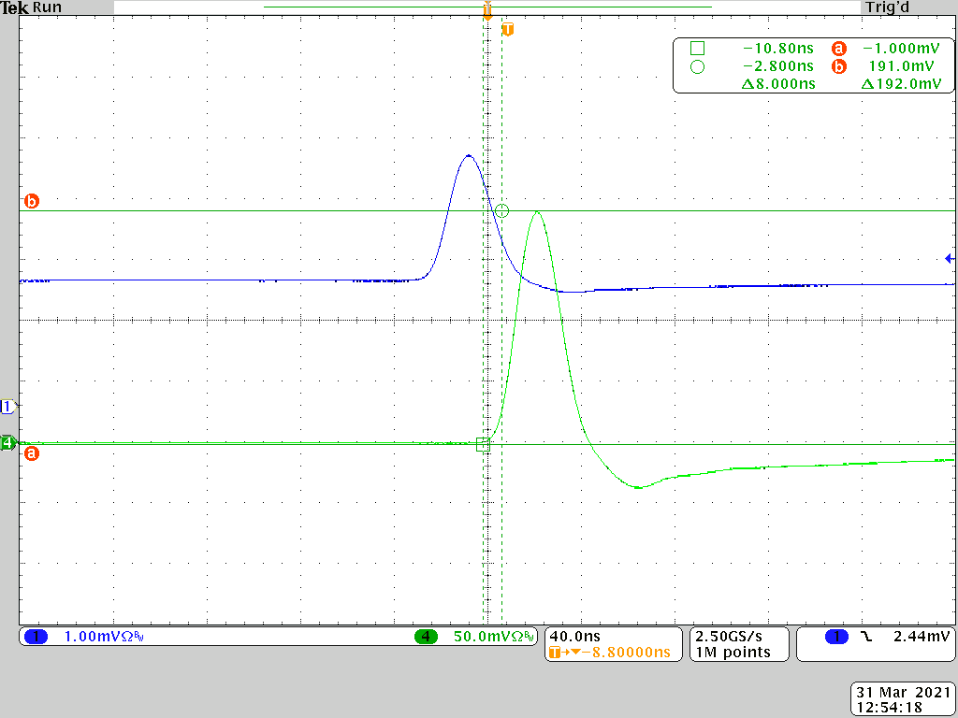Select horizontal cursor marker 'b'

(x=31, y=201)
